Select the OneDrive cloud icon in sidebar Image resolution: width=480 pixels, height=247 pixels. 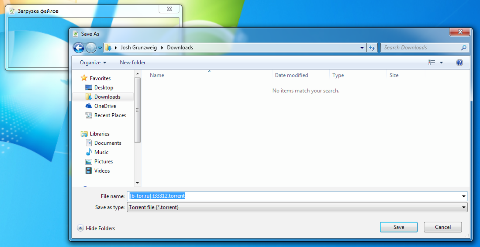[x=89, y=106]
